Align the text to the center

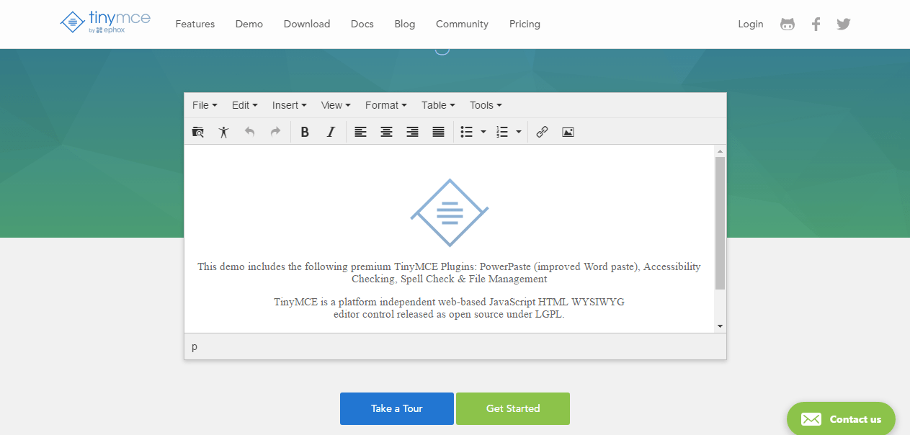386,132
